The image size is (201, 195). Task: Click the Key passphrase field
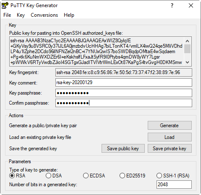click(124, 93)
